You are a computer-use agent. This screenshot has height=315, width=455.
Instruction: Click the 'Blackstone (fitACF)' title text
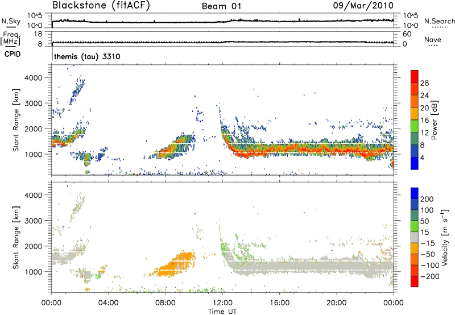101,5
